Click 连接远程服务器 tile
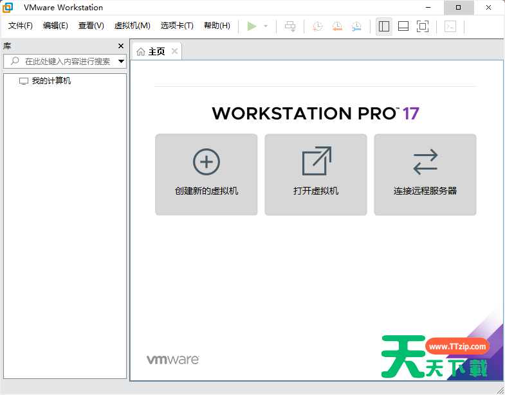The height and width of the screenshot is (395, 505). click(x=425, y=175)
